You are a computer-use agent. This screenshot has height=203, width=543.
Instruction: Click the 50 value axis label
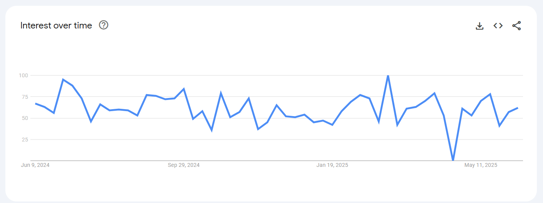(25, 118)
